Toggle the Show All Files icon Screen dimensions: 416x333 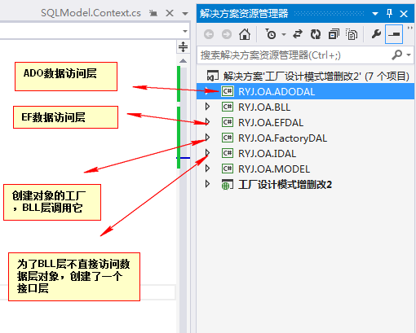coord(352,34)
